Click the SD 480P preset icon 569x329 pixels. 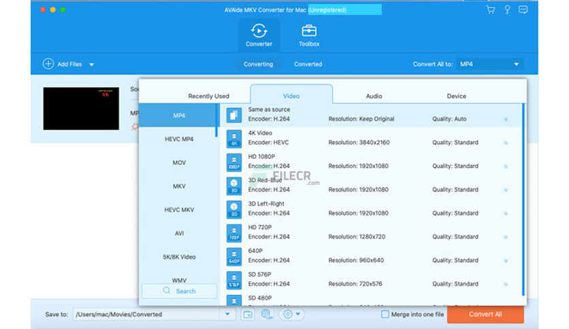coord(234,300)
